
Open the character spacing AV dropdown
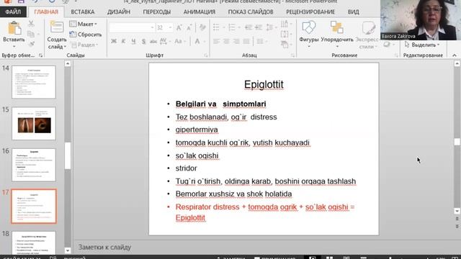point(165,42)
